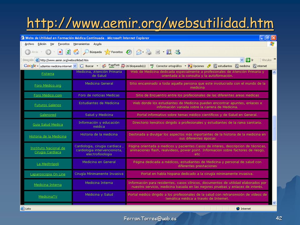Open the Archivo menu
The width and height of the screenshot is (300, 225).
(x=29, y=44)
